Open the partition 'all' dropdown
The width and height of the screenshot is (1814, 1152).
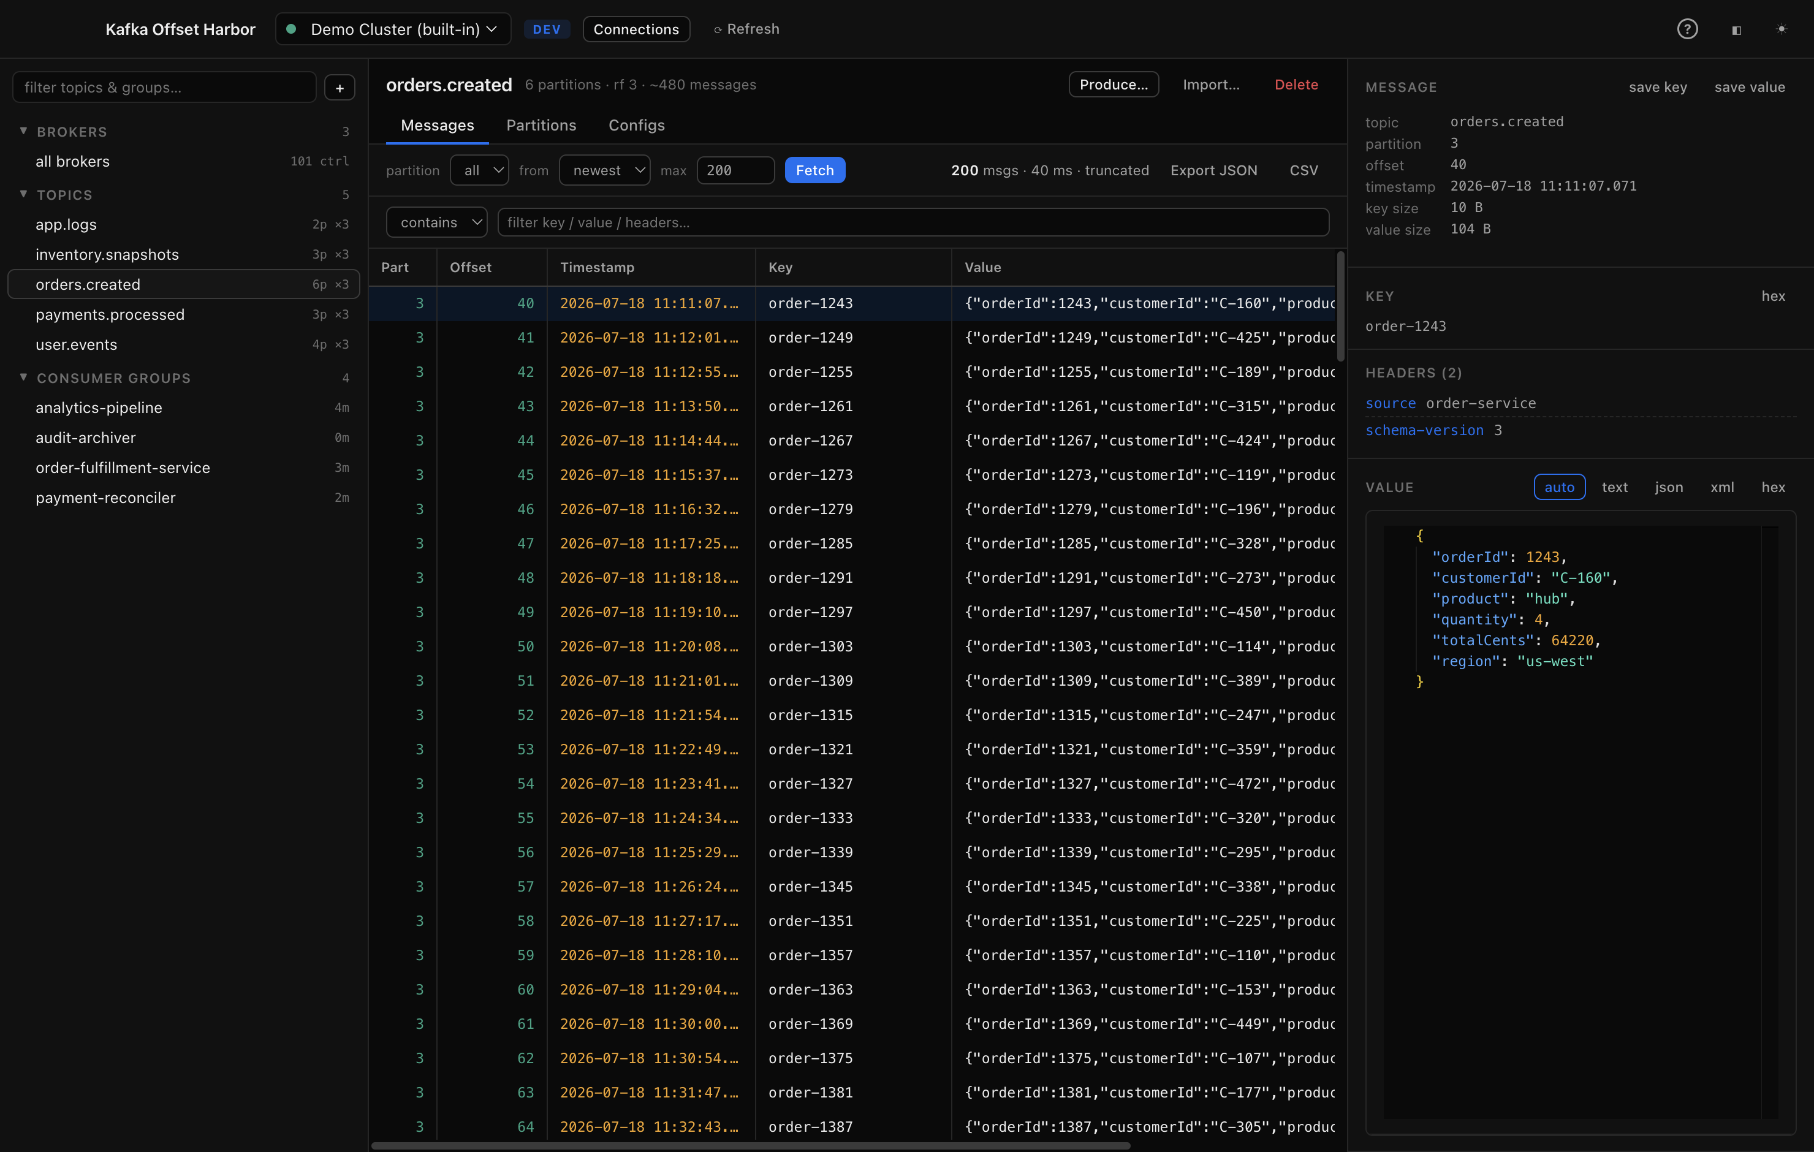[x=479, y=170]
